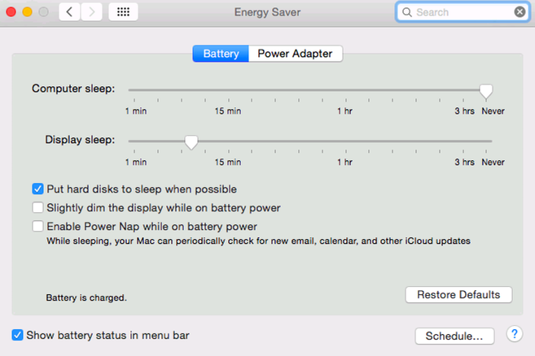Uncheck Show battery status in menu bar
The width and height of the screenshot is (535, 356).
17,335
